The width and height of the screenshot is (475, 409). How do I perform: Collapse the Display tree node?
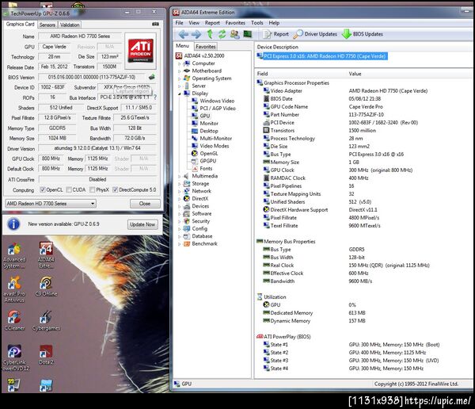pyautogui.click(x=180, y=94)
